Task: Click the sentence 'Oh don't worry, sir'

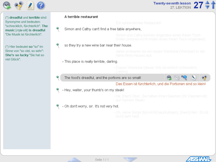Action: coord(91,106)
